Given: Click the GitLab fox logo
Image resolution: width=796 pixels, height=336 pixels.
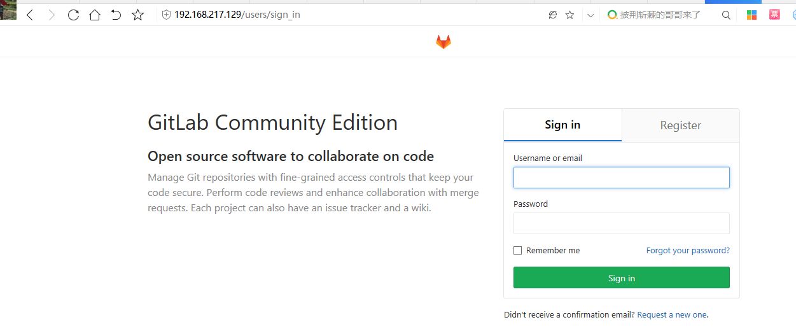Looking at the screenshot, I should point(443,42).
